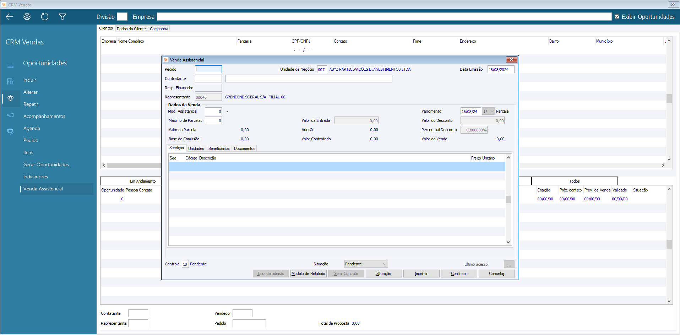
Task: Click the Modelo de Relatório button
Action: (308, 274)
